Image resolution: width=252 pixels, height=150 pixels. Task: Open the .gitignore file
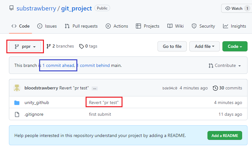[x=34, y=114]
